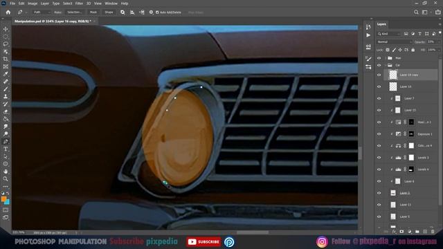Open the File menu

click(x=12, y=3)
